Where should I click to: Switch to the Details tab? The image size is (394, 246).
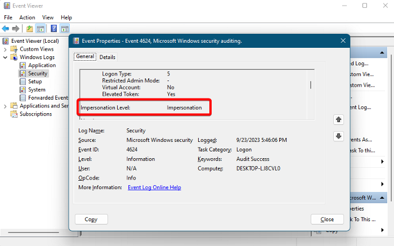(x=108, y=57)
